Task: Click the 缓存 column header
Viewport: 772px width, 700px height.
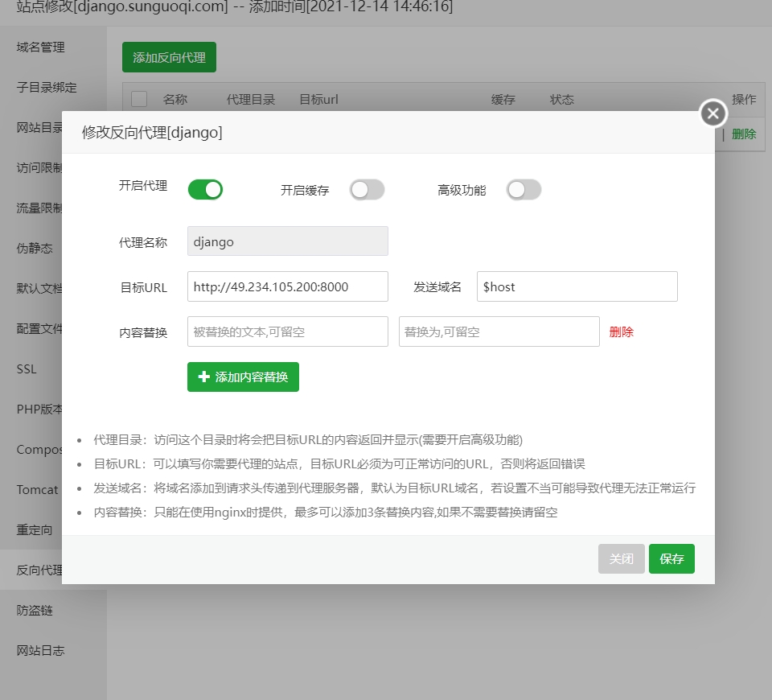Action: (503, 100)
